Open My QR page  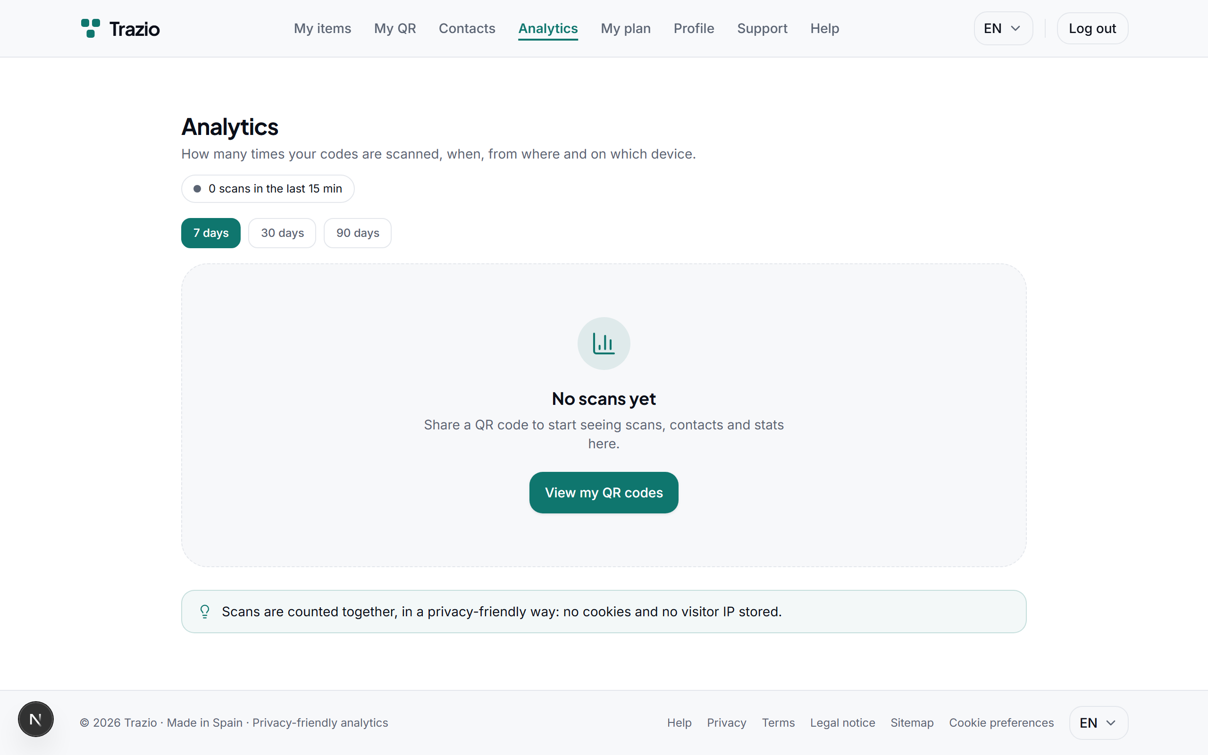click(x=395, y=28)
